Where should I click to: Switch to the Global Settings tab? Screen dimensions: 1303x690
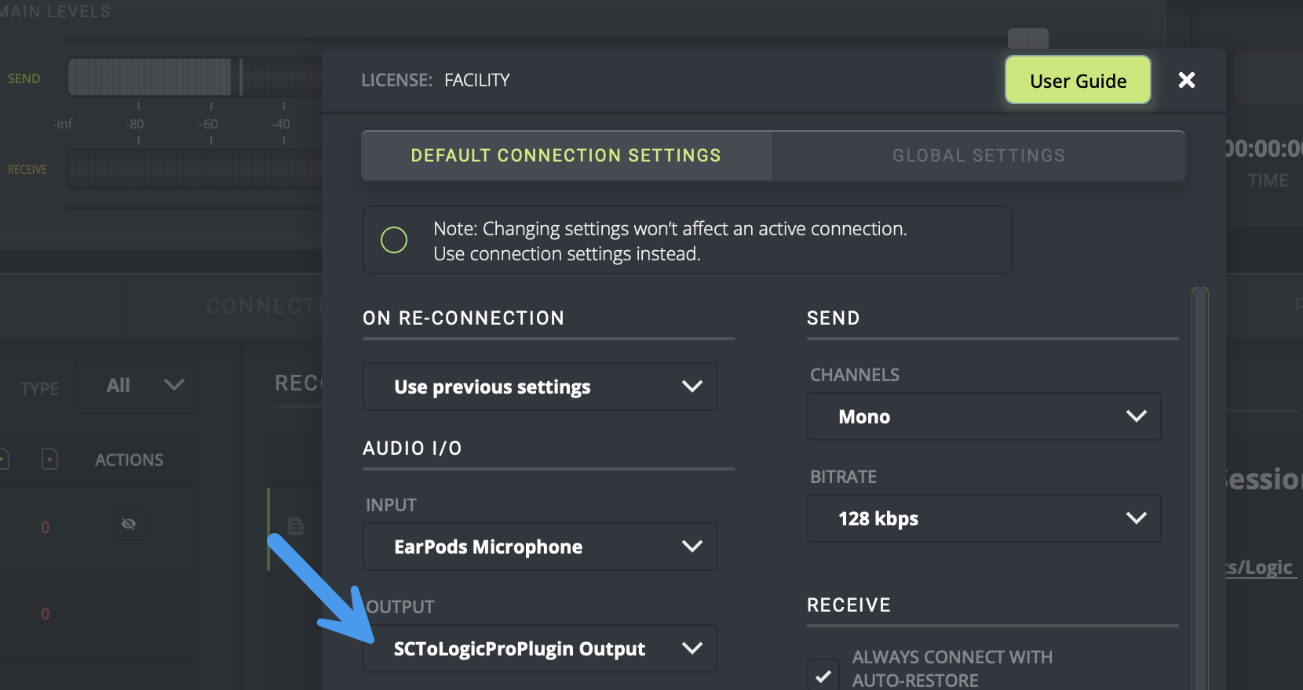click(x=978, y=155)
